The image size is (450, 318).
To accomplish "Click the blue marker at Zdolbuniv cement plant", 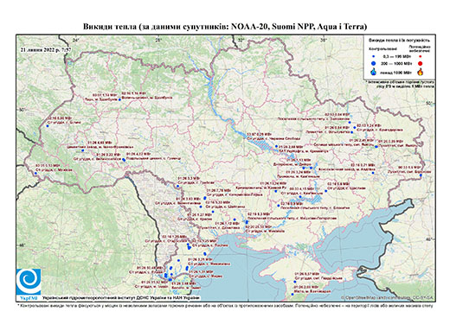I will click(x=119, y=99).
